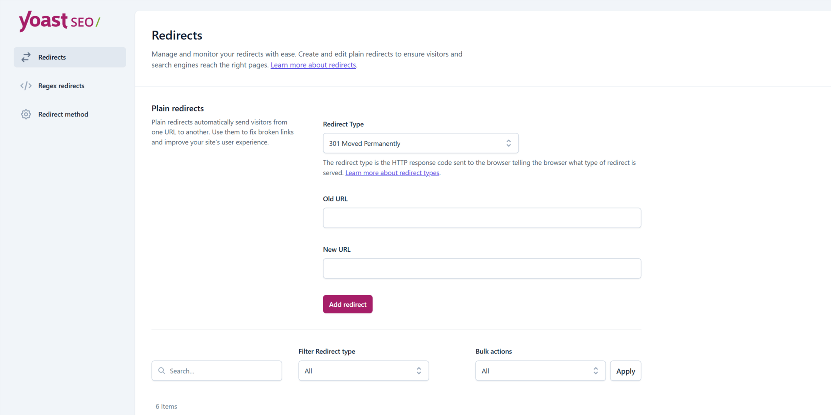Viewport: 831px width, 415px height.
Task: Click the Apply bulk action button
Action: click(625, 371)
